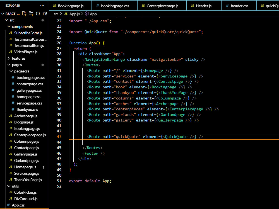Click the New File icon in Explorer
Viewport: 279px width, 209px height.
point(24,13)
